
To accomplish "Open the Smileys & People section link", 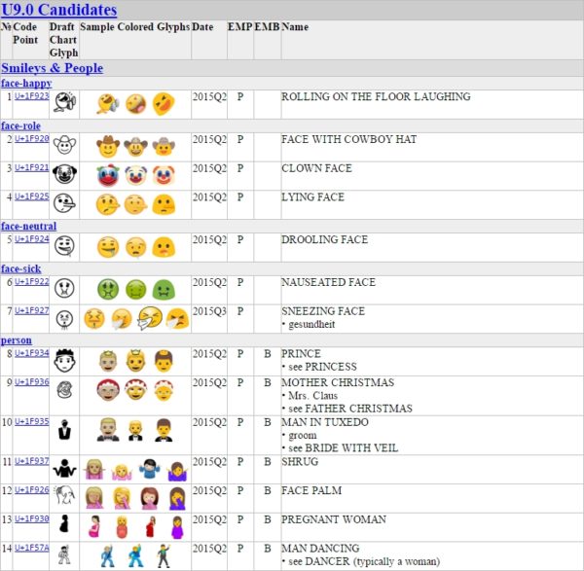I will pyautogui.click(x=53, y=68).
